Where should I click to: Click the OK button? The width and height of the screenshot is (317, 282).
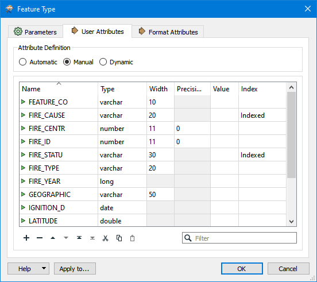click(242, 268)
